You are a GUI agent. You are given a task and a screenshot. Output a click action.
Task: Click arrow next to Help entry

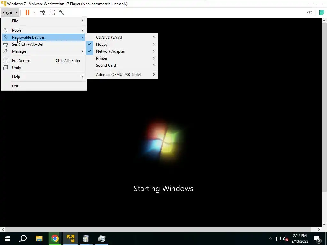82,77
